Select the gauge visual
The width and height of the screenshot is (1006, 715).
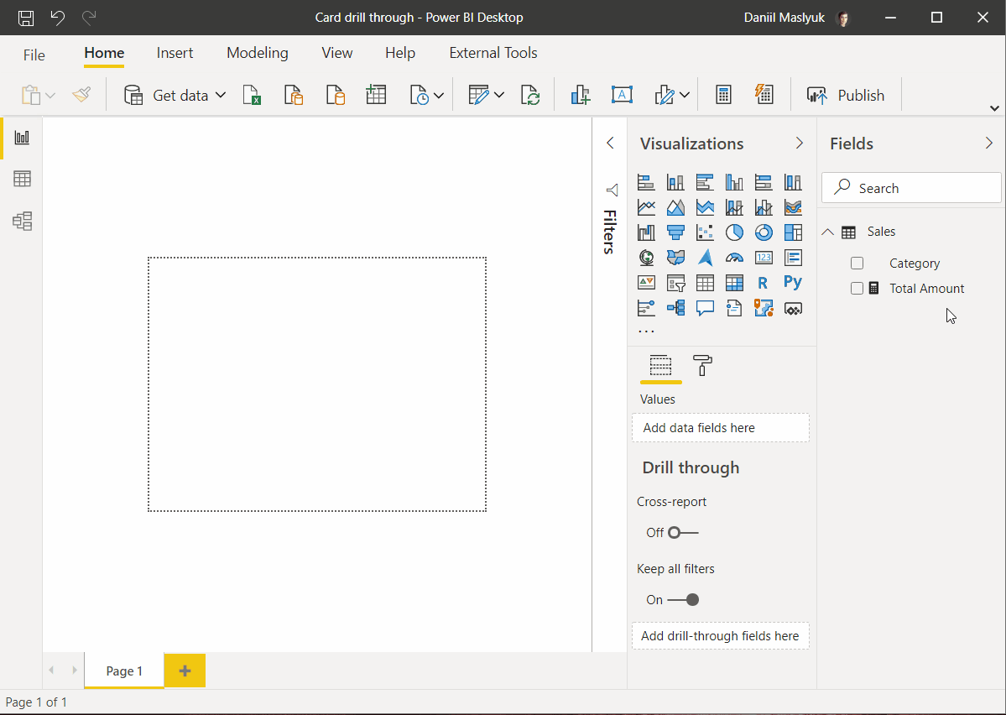735,258
